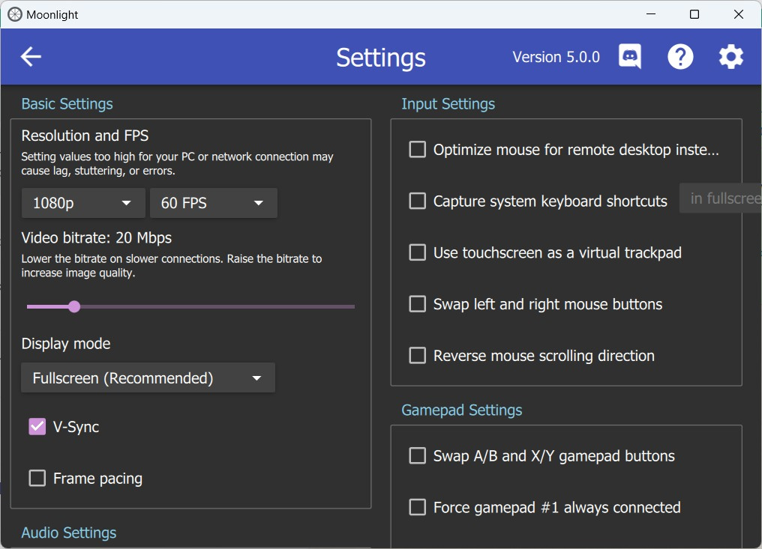Click the Moonlight app logo in title bar
The image size is (762, 549).
click(14, 14)
